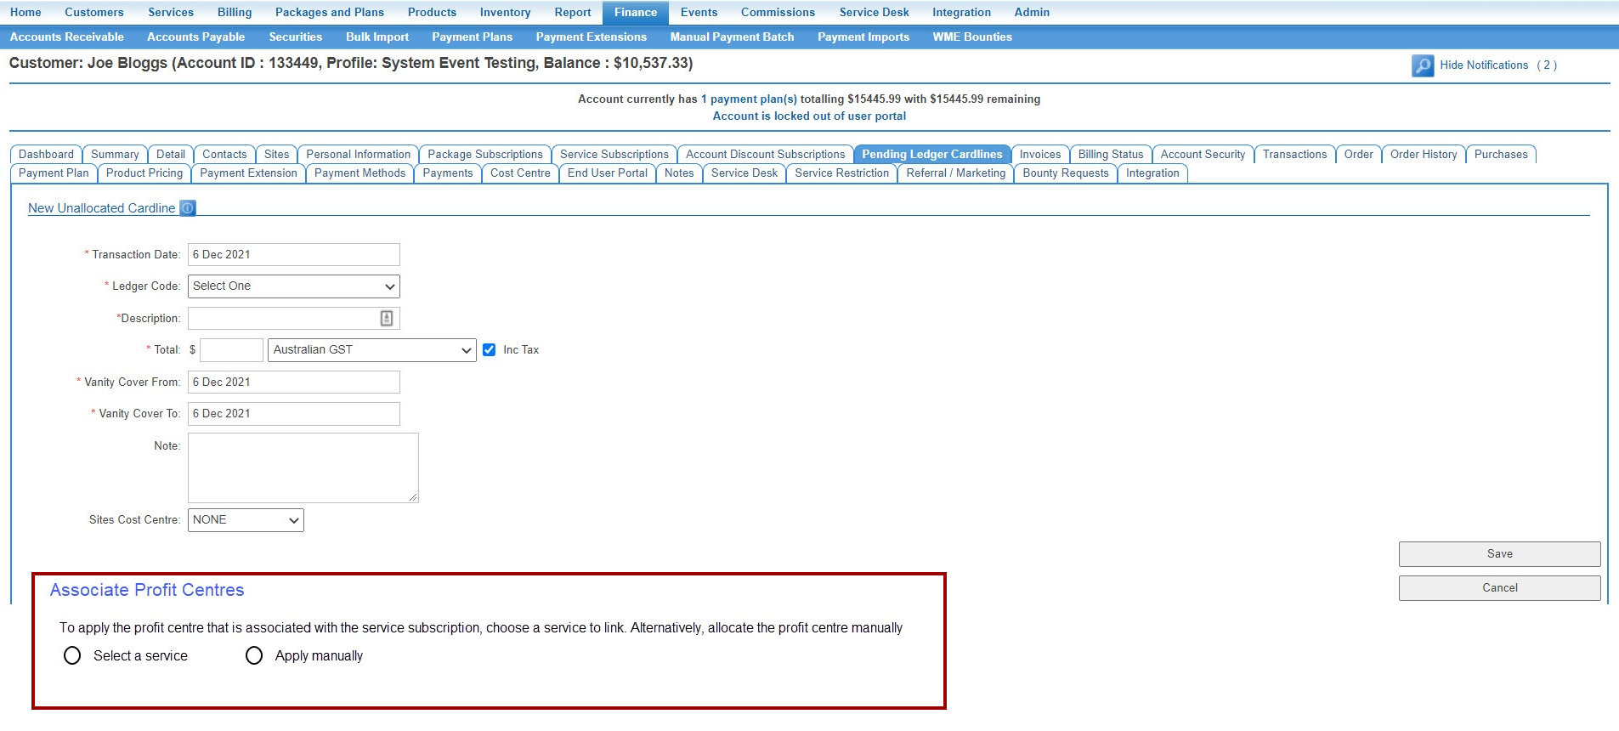The height and width of the screenshot is (731, 1619).
Task: Click the Transaction Date field
Action: tap(293, 255)
